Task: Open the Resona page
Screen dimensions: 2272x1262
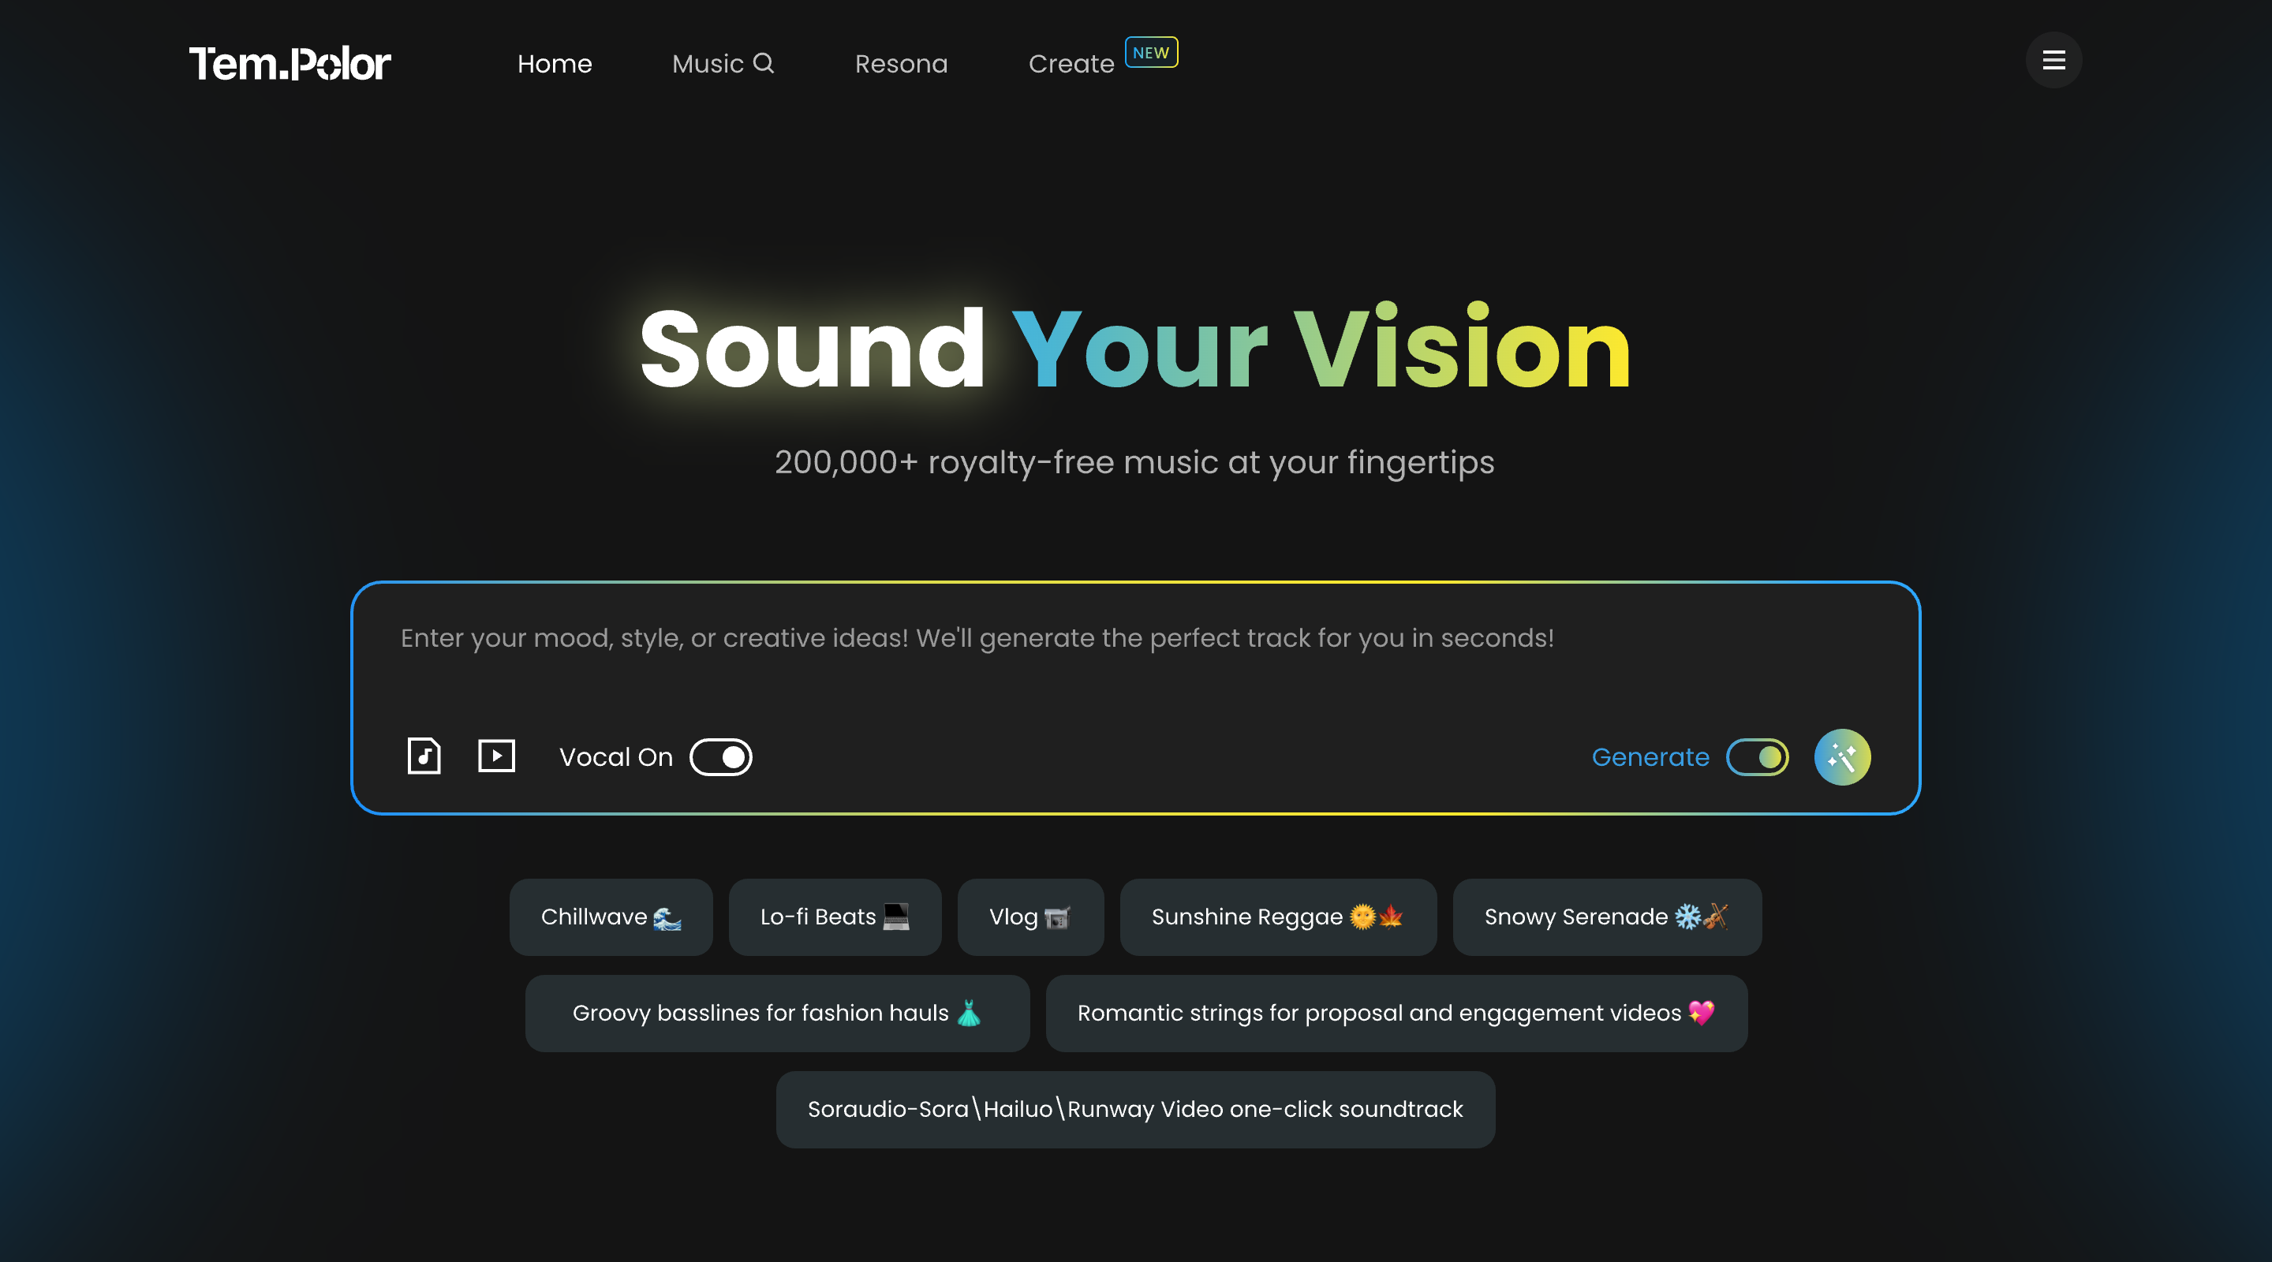Action: [x=900, y=62]
